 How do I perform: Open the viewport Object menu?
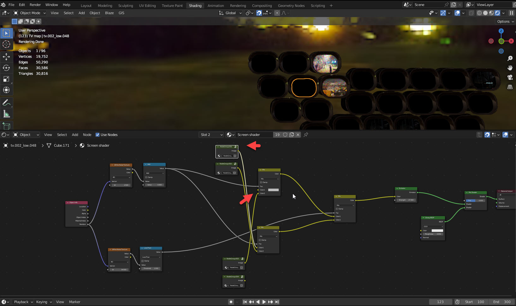pos(95,13)
